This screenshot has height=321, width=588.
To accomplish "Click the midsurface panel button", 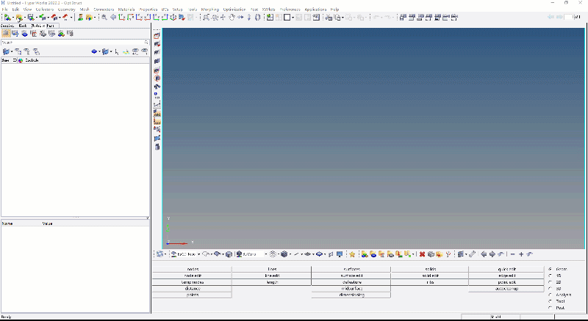I will 351,289.
